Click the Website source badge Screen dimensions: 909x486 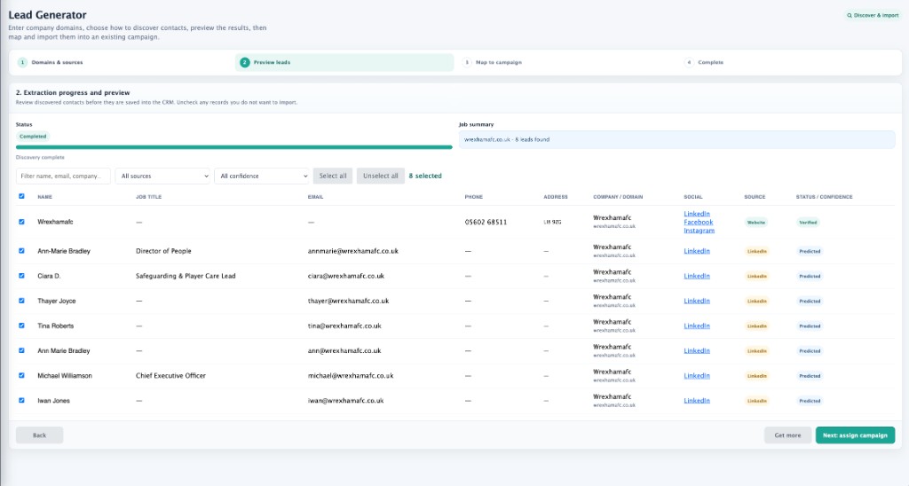[756, 223]
